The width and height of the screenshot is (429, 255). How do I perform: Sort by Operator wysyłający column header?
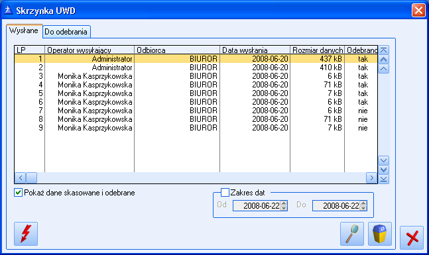pos(90,50)
